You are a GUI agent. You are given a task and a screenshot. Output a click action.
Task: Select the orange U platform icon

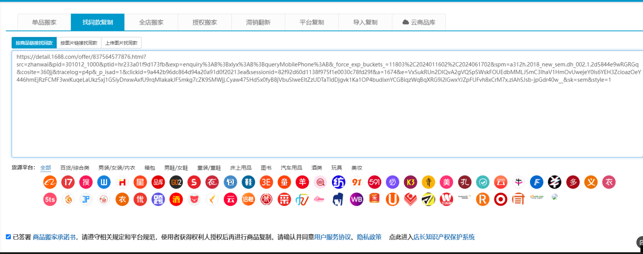click(x=393, y=200)
